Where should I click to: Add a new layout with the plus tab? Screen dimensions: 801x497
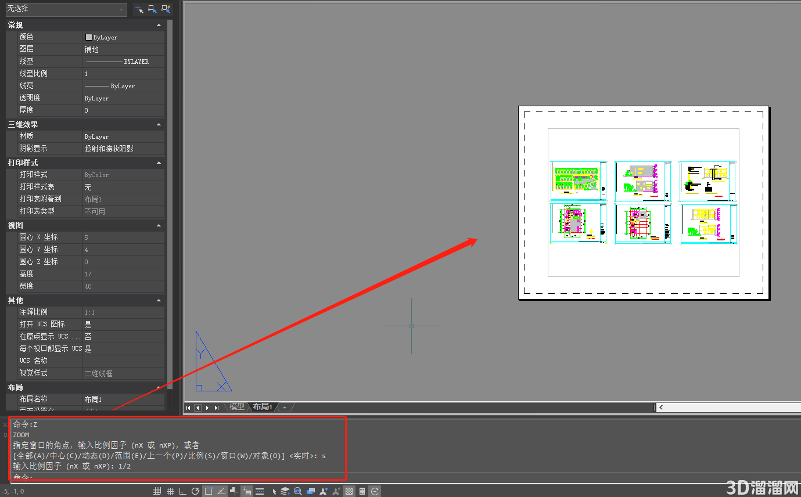click(x=285, y=407)
